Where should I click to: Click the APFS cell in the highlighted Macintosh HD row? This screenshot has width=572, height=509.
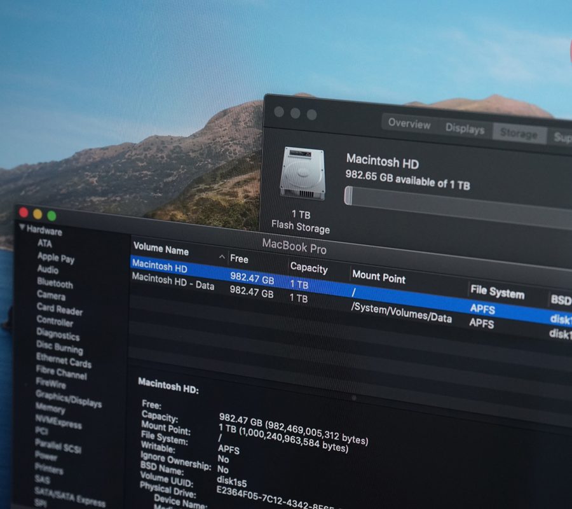pos(482,309)
